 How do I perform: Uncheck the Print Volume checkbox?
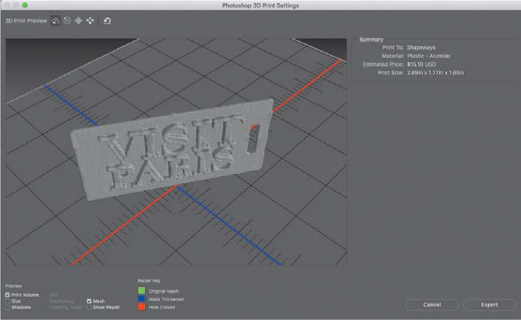pos(8,295)
